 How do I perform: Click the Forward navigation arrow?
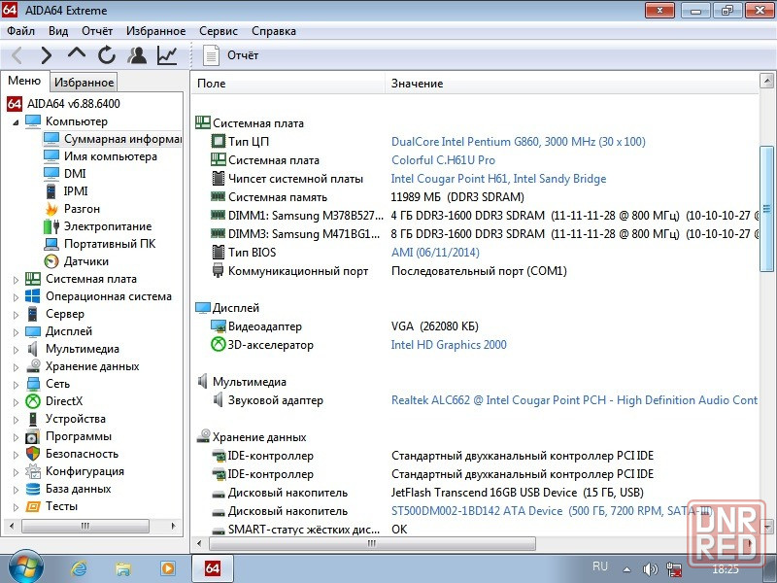(x=46, y=55)
